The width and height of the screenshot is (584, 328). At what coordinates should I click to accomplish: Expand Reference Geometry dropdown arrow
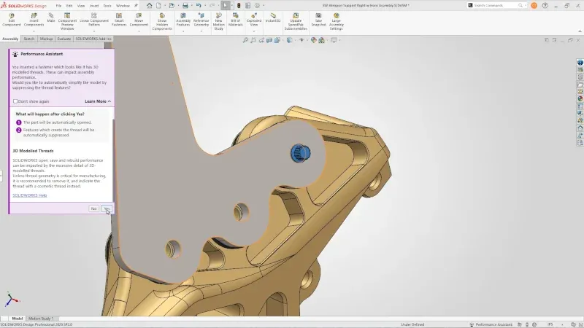[x=201, y=31]
